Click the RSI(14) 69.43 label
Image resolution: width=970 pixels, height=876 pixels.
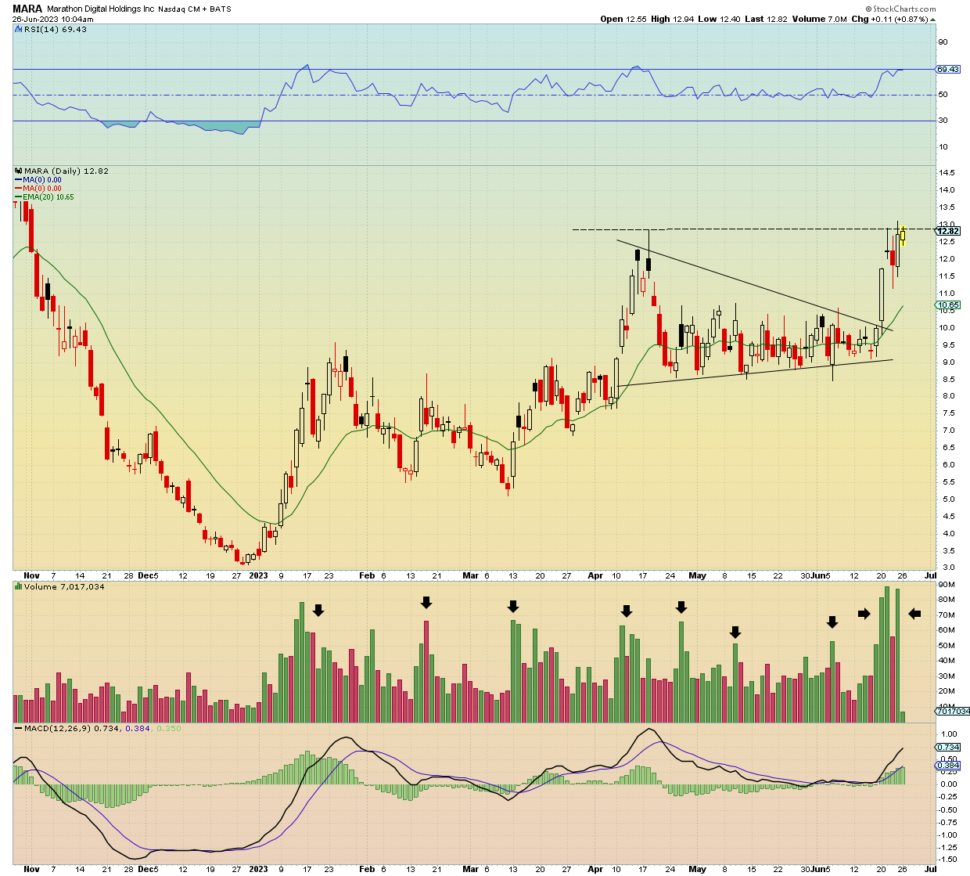56,29
